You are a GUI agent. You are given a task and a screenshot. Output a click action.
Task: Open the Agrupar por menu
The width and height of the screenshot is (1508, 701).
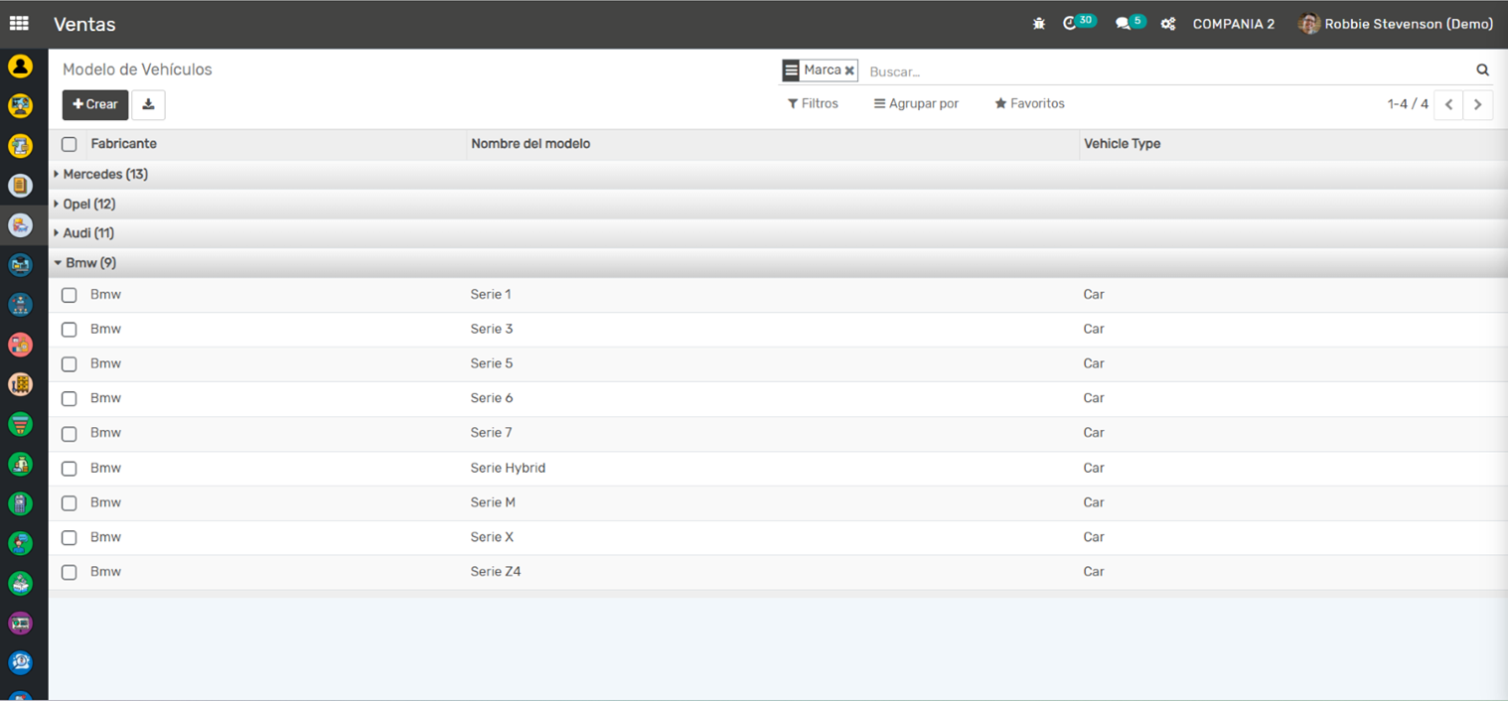(916, 103)
